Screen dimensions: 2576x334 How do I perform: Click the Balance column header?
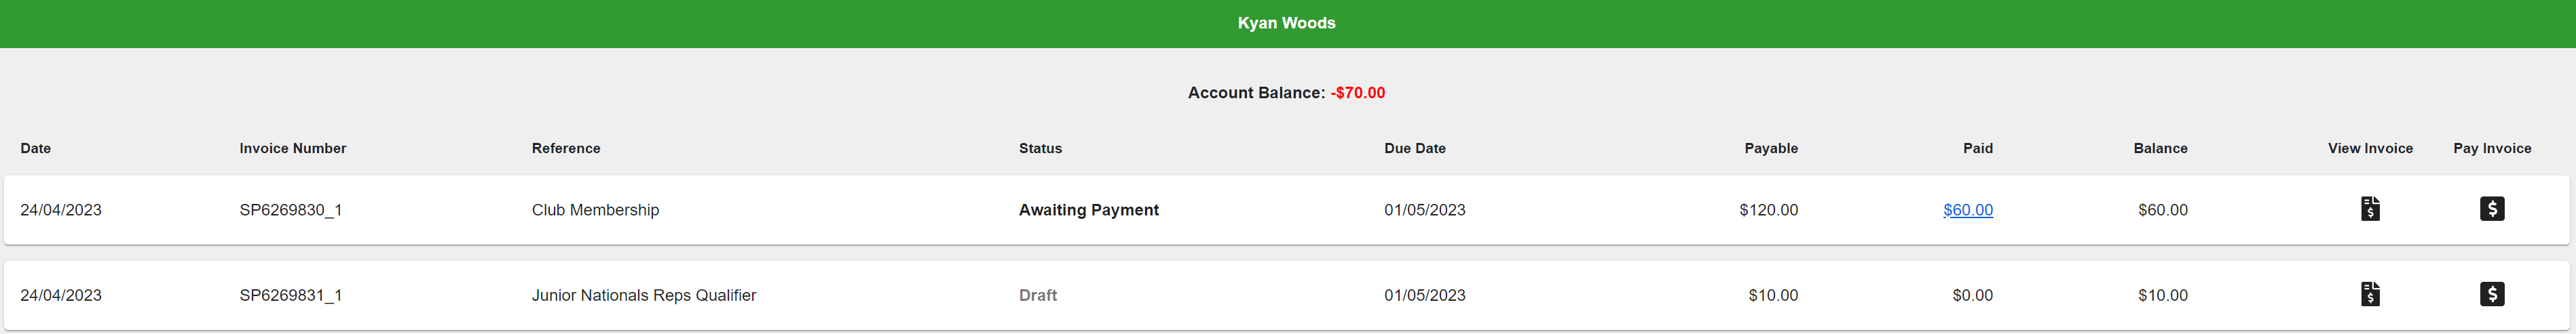(x=2160, y=148)
